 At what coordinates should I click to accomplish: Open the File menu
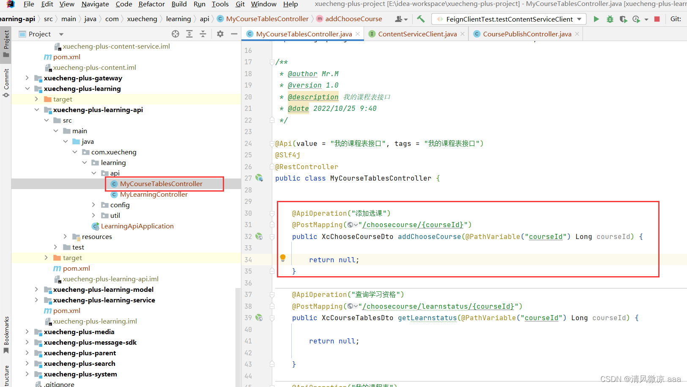pyautogui.click(x=29, y=4)
